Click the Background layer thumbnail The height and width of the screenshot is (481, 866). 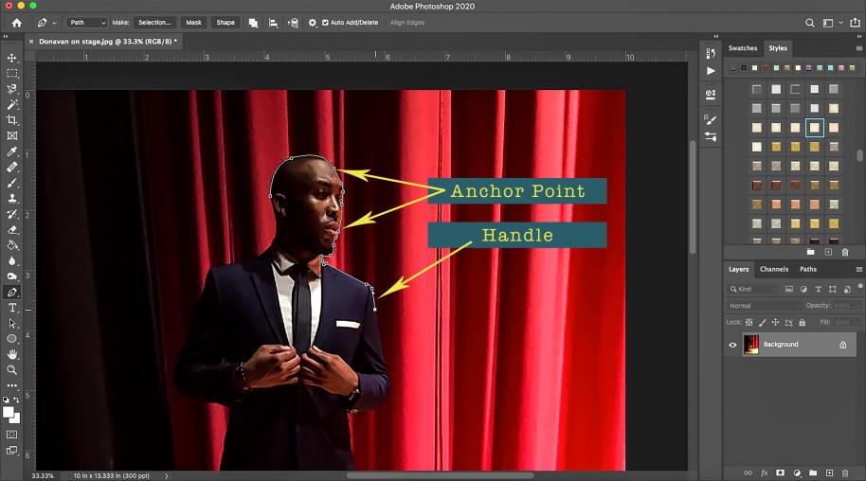click(x=751, y=345)
